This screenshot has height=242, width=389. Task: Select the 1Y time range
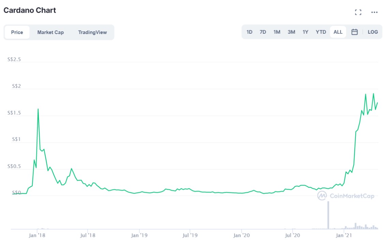click(x=305, y=32)
